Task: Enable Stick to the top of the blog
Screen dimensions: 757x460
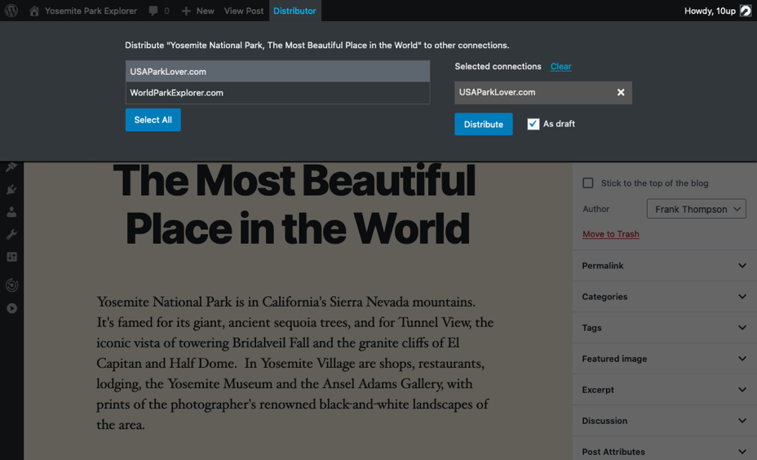Action: (587, 183)
